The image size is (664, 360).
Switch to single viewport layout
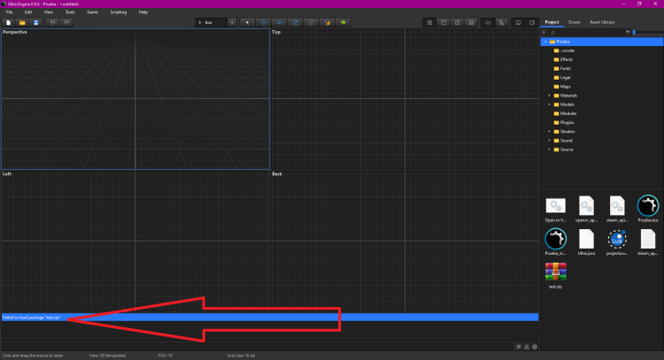tap(444, 21)
